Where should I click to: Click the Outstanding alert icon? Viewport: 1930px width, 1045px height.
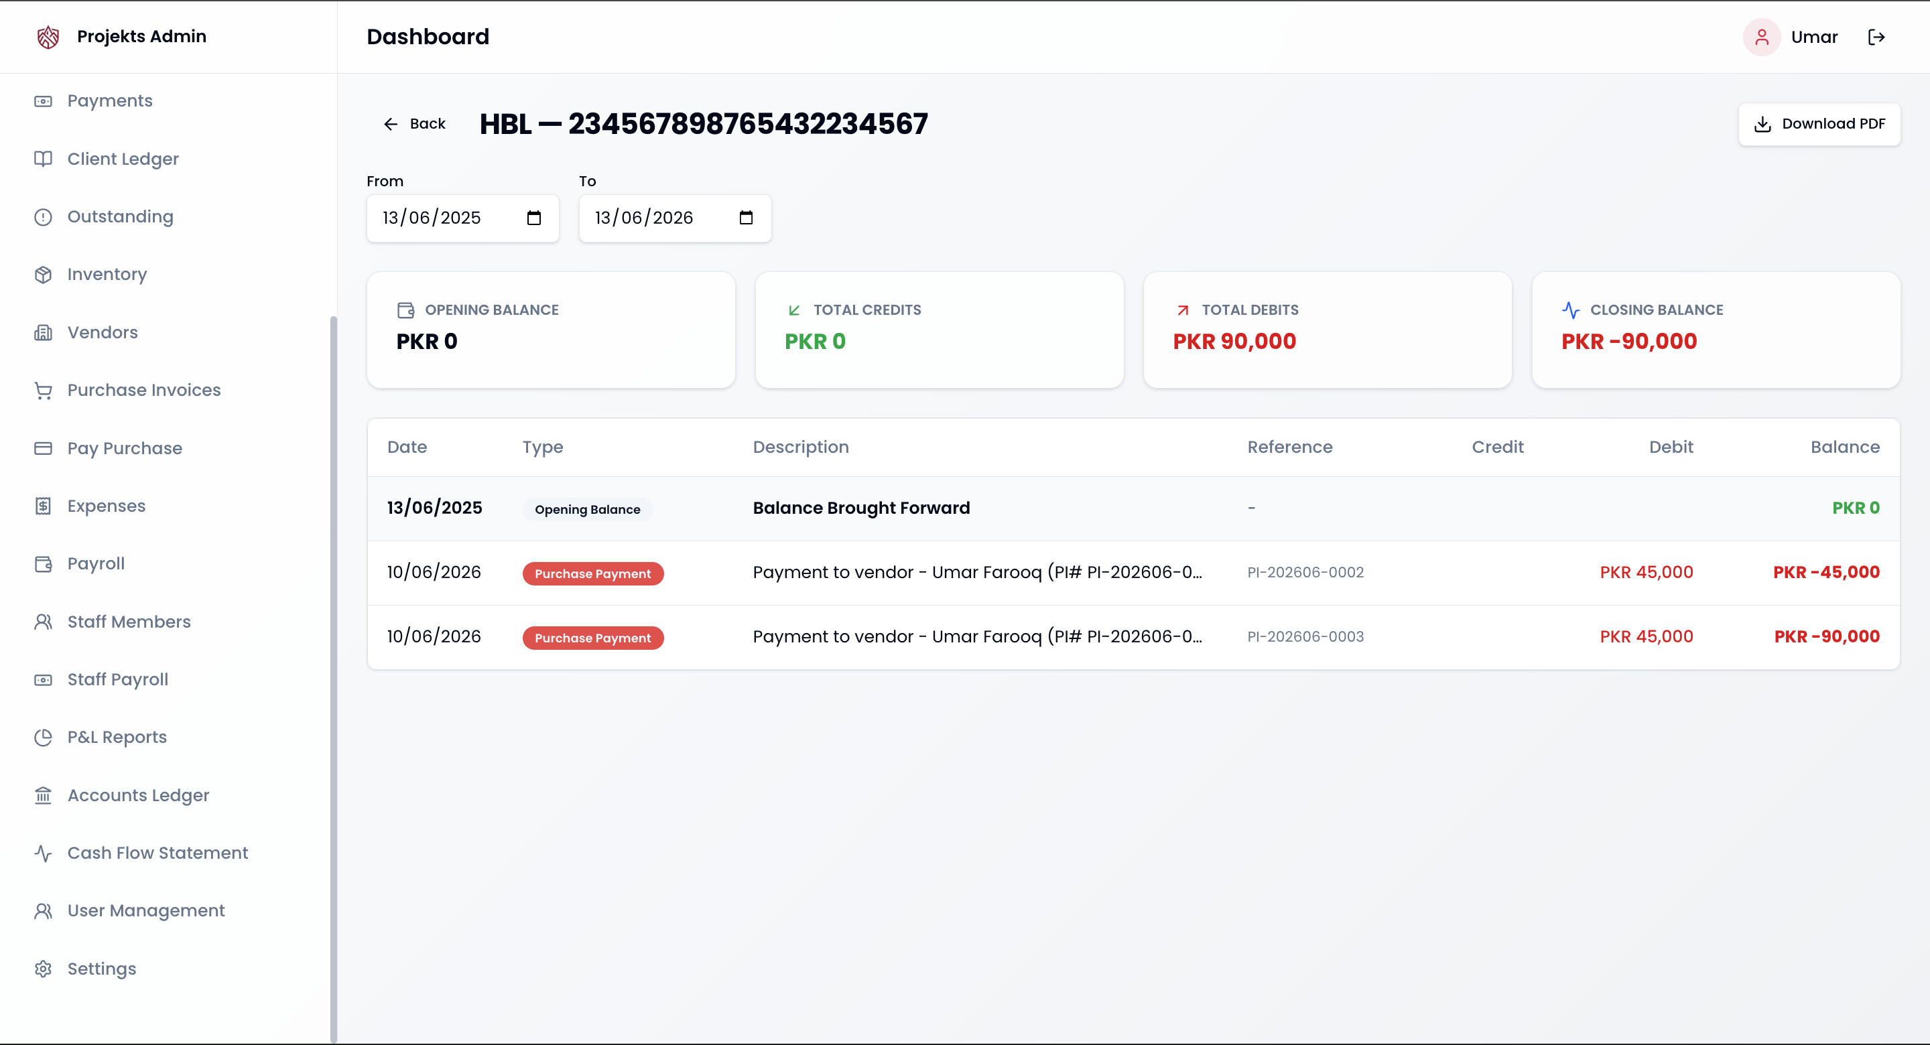coord(44,216)
